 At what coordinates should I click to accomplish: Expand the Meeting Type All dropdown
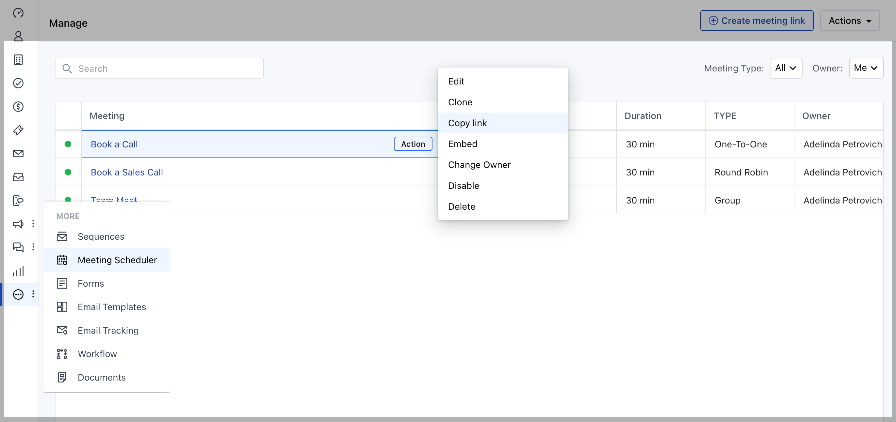[786, 68]
